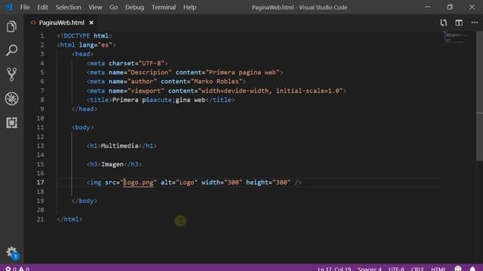Click the opening body tag on line 11
The height and width of the screenshot is (271, 483).
point(82,127)
